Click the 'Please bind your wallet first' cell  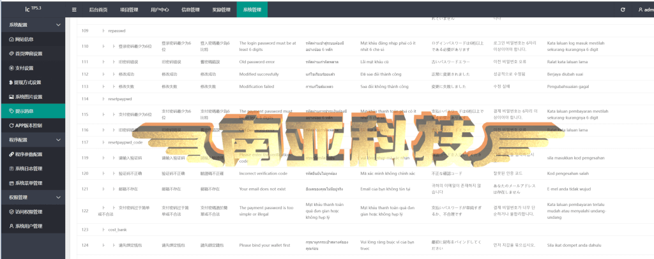point(264,245)
